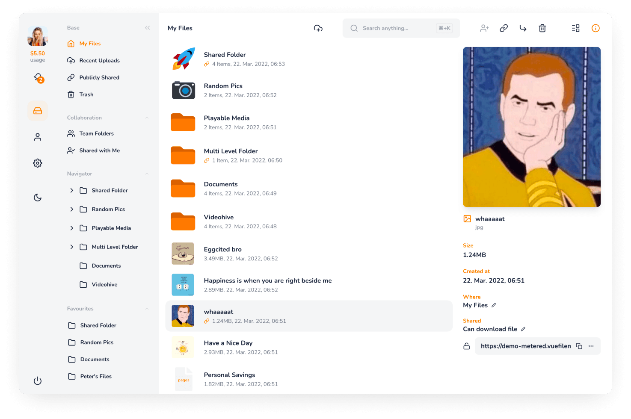The width and height of the screenshot is (631, 419).
Task: Copy the shared link URL
Action: pos(579,346)
